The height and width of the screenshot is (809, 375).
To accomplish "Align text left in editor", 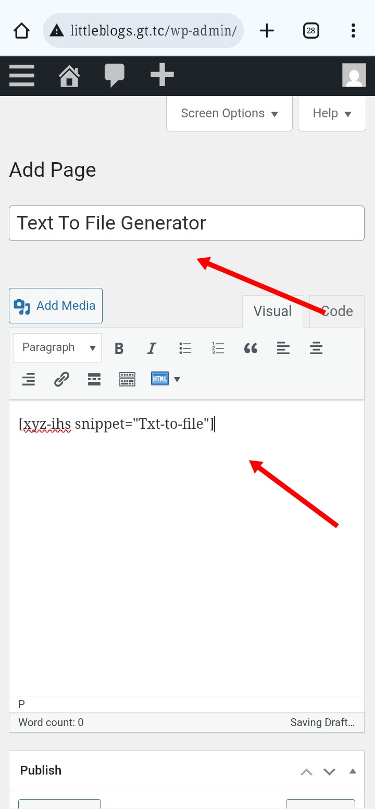I will [x=283, y=348].
